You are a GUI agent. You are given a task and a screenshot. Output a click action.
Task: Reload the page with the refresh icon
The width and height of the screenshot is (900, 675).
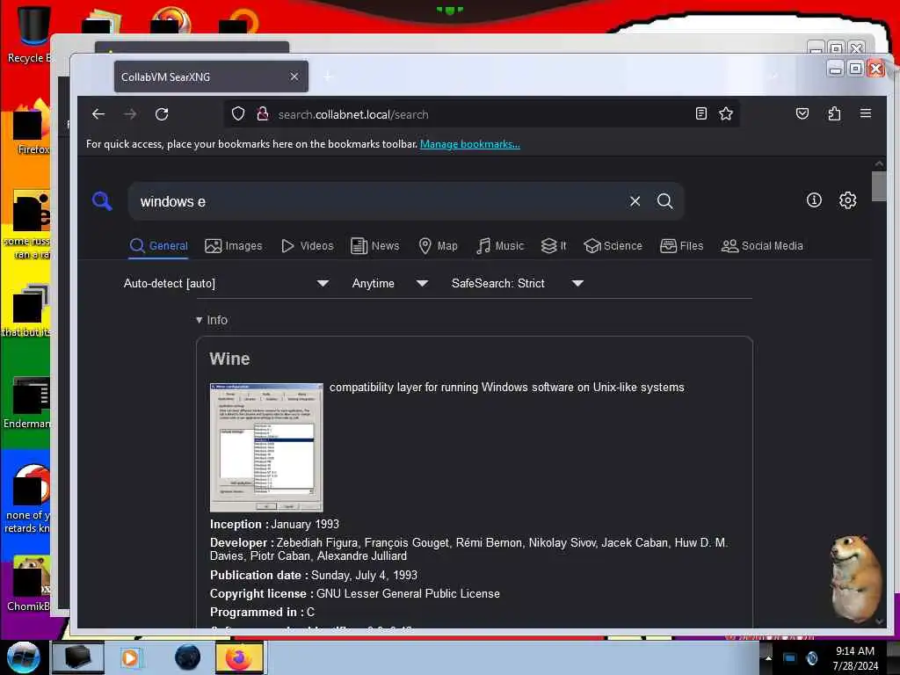click(162, 114)
